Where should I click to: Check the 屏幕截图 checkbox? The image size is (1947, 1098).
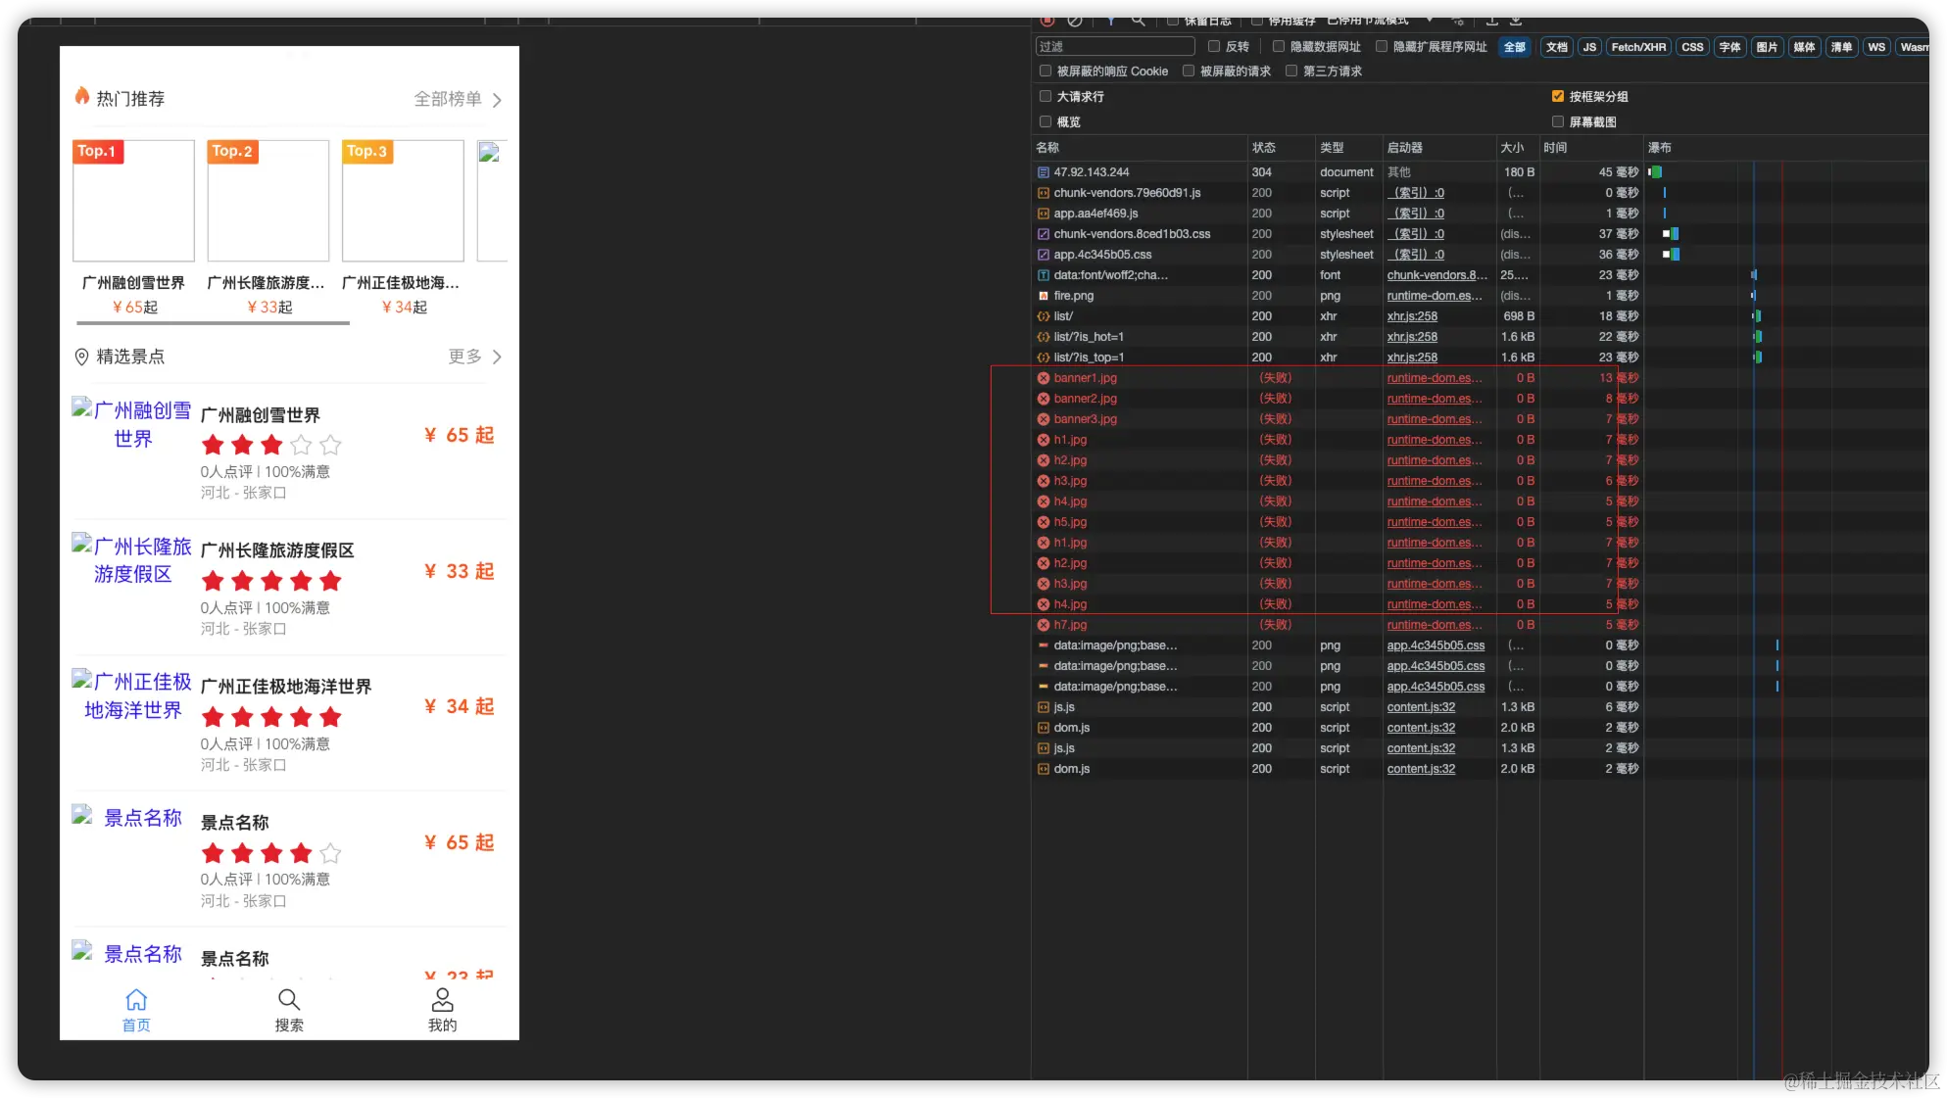1558,121
